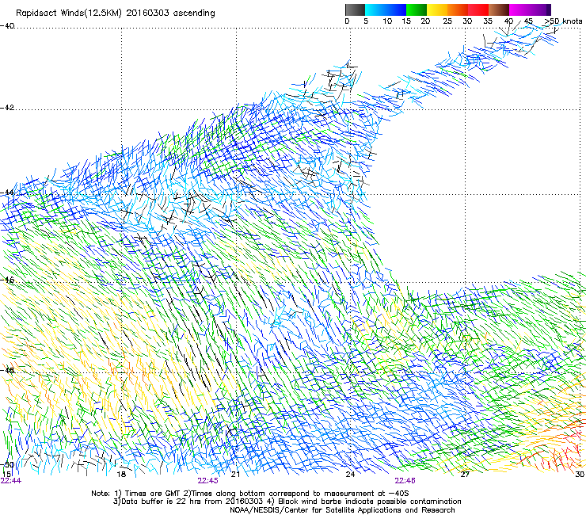Select the gray 0-5 knots color swatch
The height and width of the screenshot is (515, 586).
pyautogui.click(x=355, y=10)
